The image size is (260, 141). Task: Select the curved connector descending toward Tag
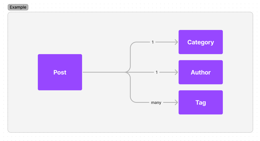pyautogui.click(x=131, y=89)
